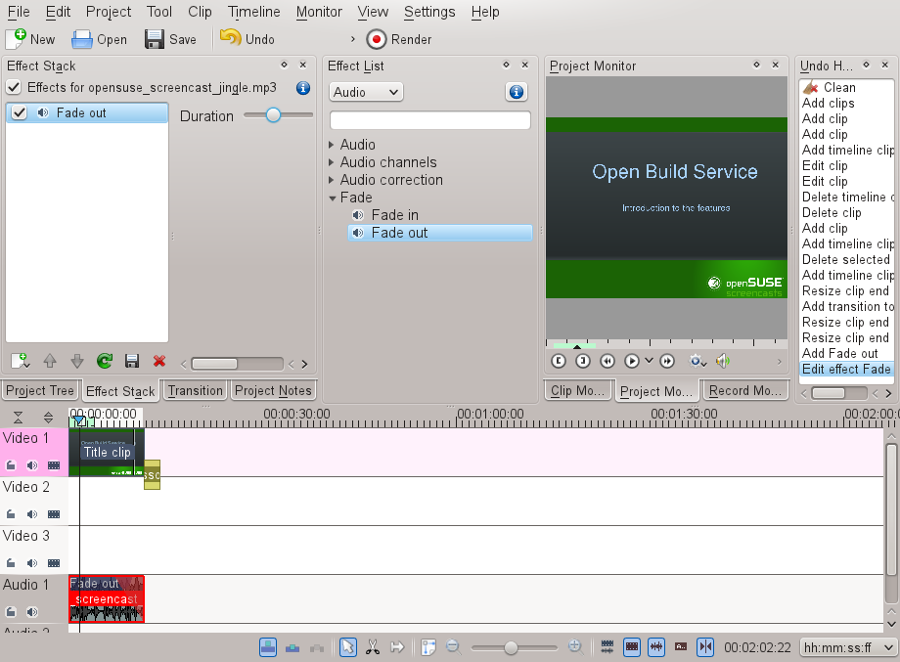Uncheck the Fade out effect checkbox
Image resolution: width=900 pixels, height=662 pixels.
pyautogui.click(x=20, y=113)
